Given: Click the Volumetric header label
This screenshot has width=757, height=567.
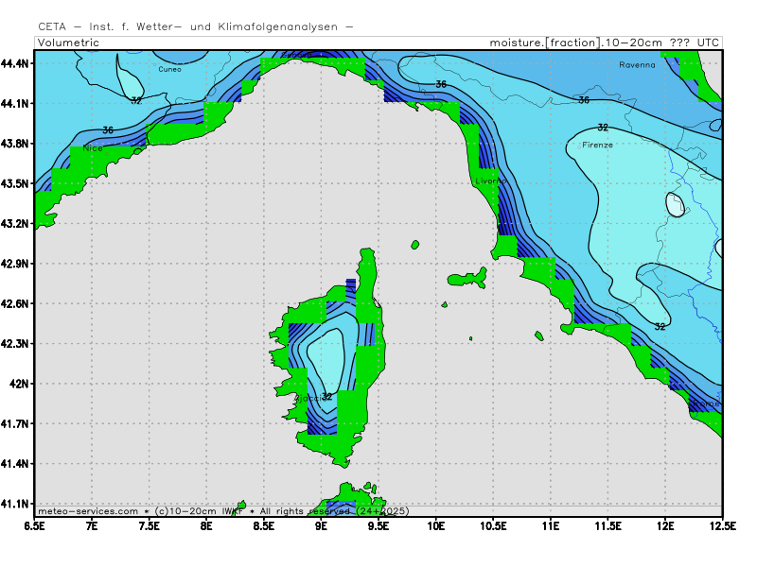Looking at the screenshot, I should 68,43.
